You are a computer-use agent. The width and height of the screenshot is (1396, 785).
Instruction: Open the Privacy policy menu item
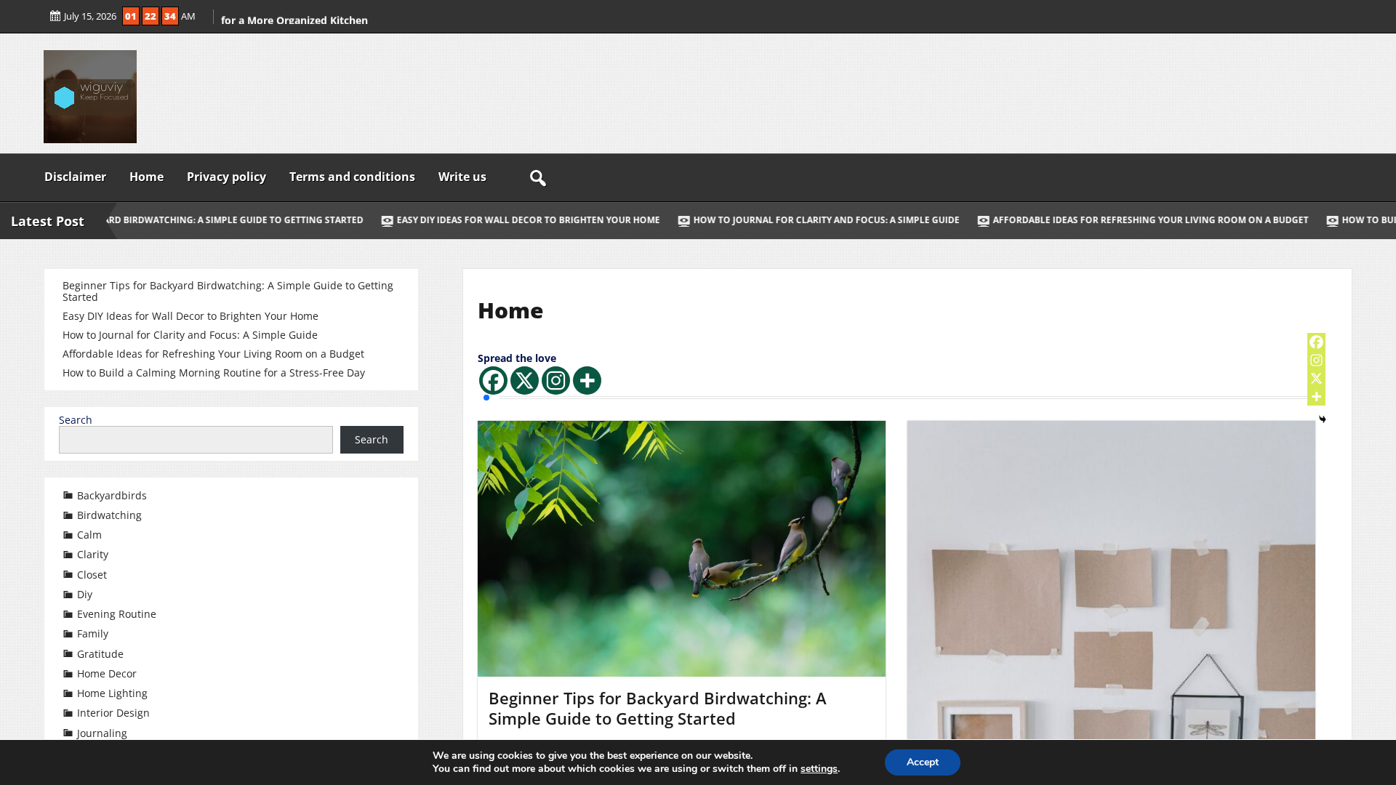coord(226,177)
